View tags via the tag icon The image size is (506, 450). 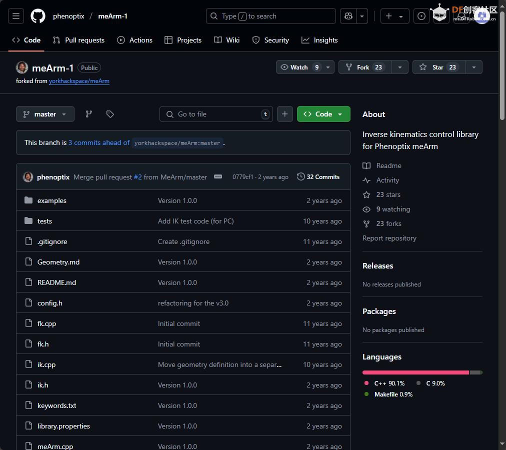pyautogui.click(x=110, y=114)
